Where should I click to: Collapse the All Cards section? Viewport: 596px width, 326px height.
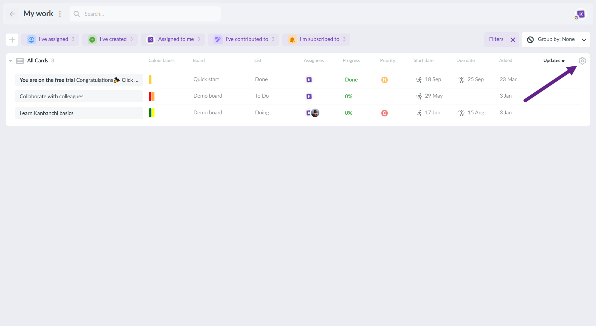click(x=11, y=61)
